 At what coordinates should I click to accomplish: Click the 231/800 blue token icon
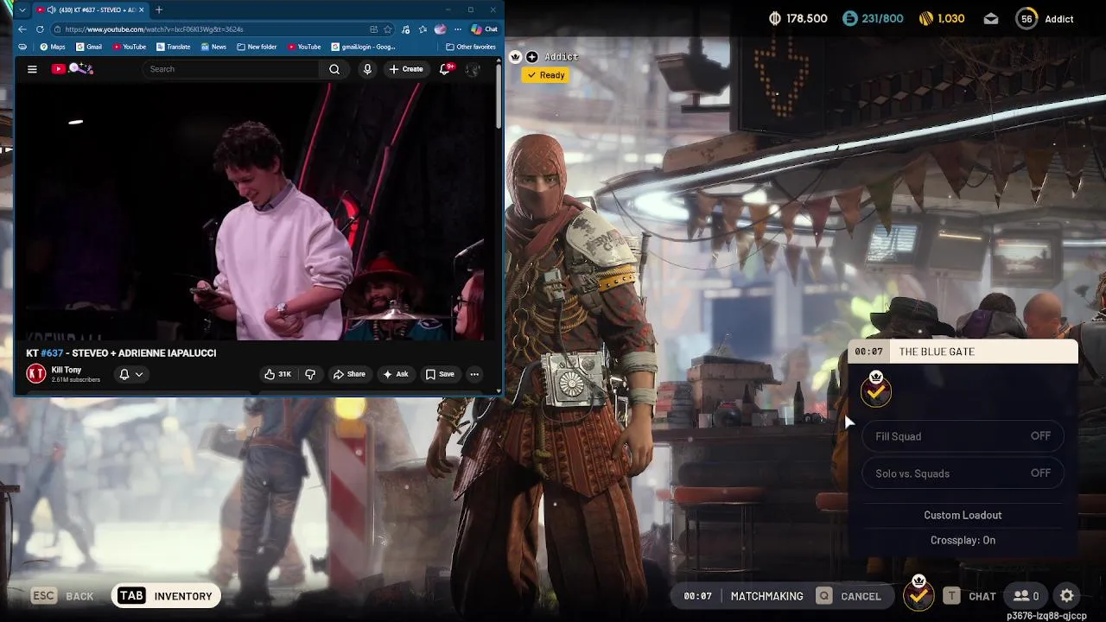click(x=849, y=18)
